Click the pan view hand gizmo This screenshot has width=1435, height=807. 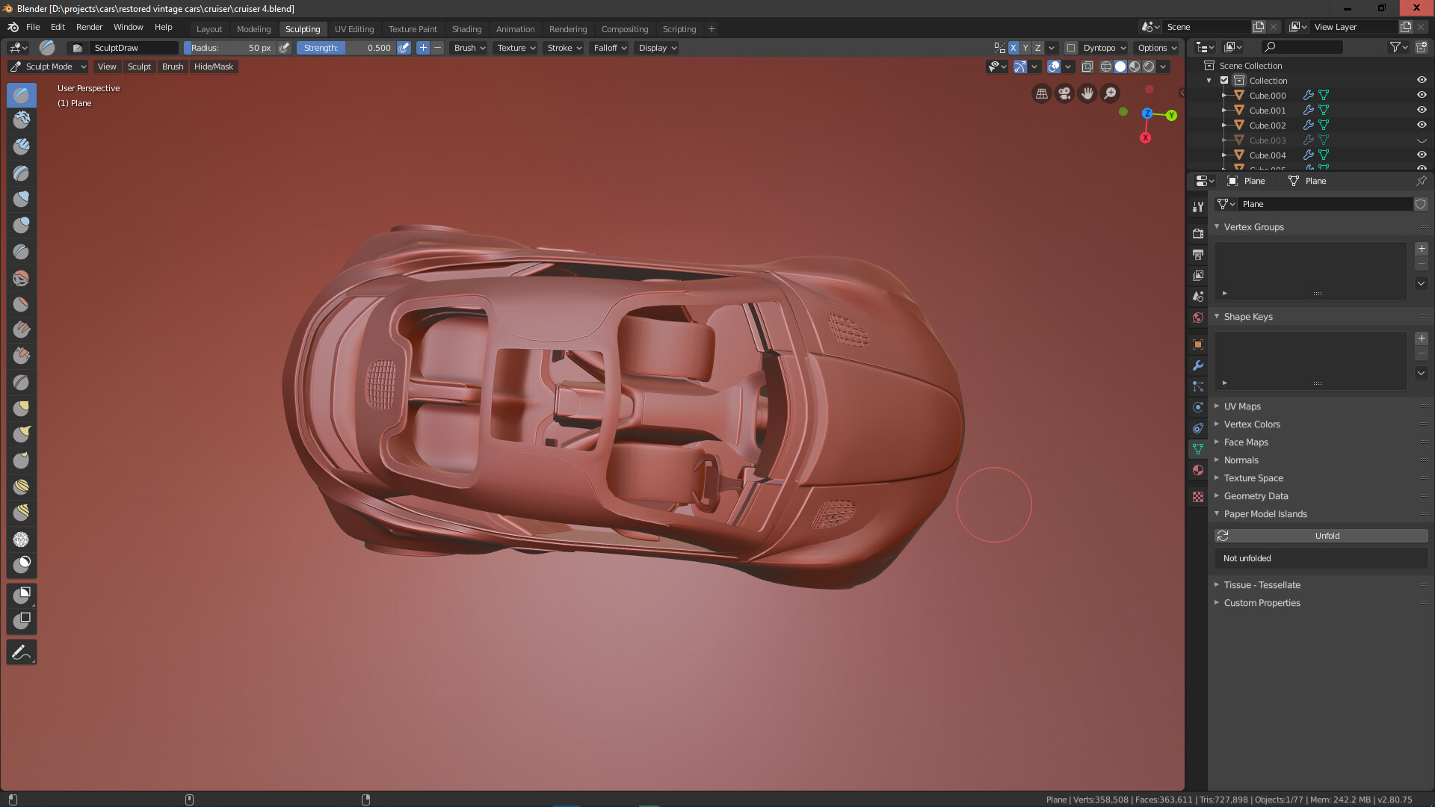[x=1087, y=93]
